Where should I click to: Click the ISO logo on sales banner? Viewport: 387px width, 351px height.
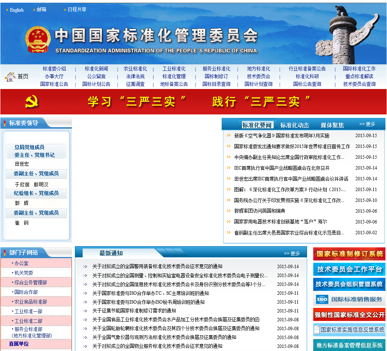[322, 299]
